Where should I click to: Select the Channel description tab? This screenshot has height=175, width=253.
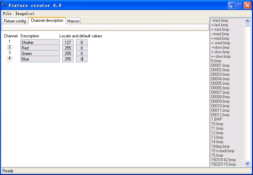(x=47, y=20)
